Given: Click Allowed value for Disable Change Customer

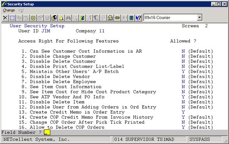Looking at the screenshot, I should 183,56.
